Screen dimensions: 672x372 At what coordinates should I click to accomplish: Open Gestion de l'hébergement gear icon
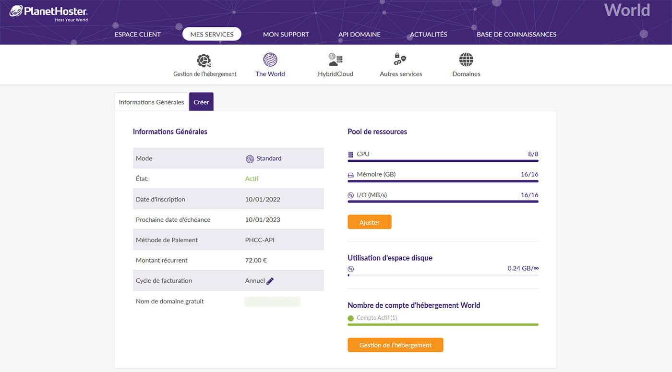coord(204,60)
